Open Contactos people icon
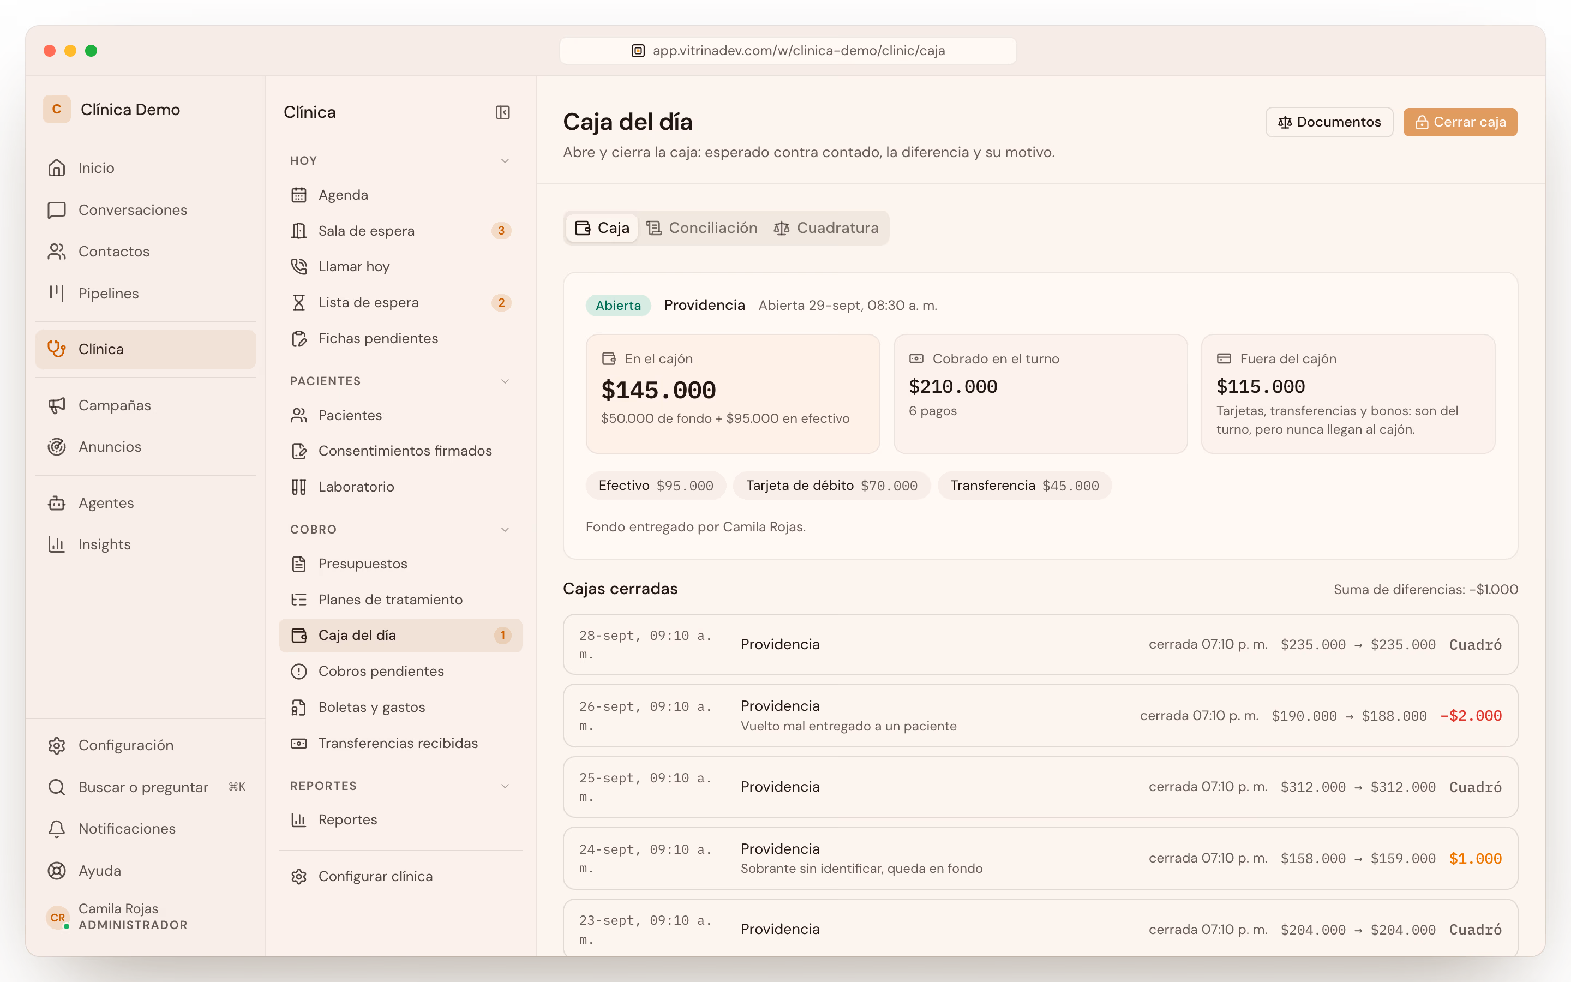 click(57, 252)
